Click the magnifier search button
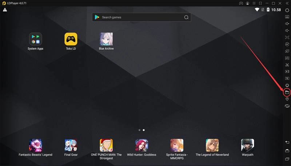 [186, 17]
